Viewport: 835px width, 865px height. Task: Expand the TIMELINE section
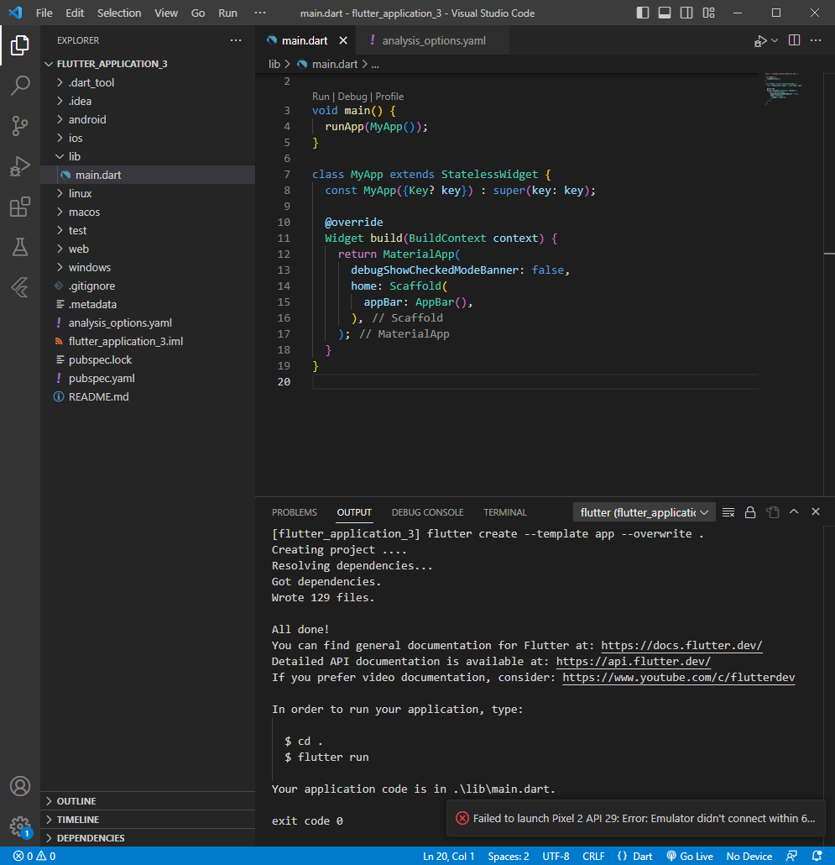pyautogui.click(x=148, y=820)
